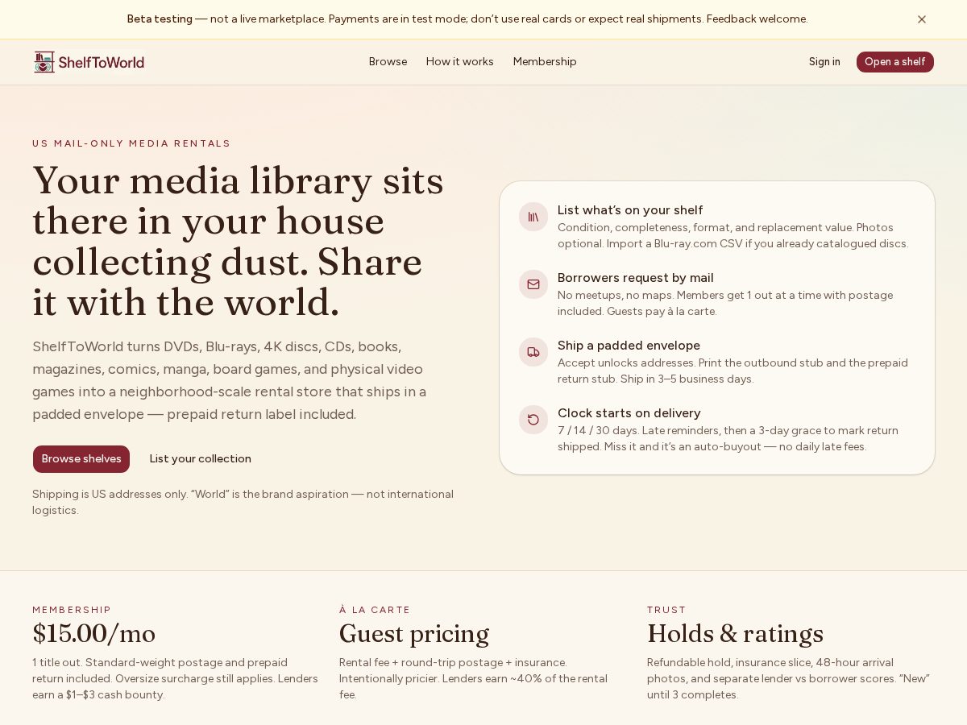Select 'Ship a padded envelope' heading
Viewport: 967px width, 725px height.
[629, 346]
